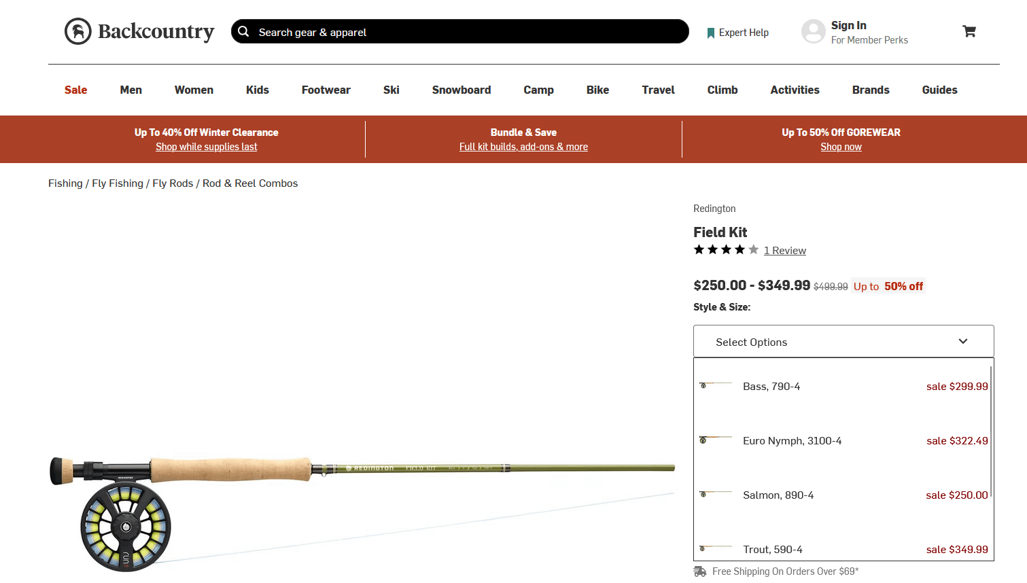Select the Bass, 790-4 rod thumbnail
Viewport: 1027px width, 583px height.
tap(715, 385)
